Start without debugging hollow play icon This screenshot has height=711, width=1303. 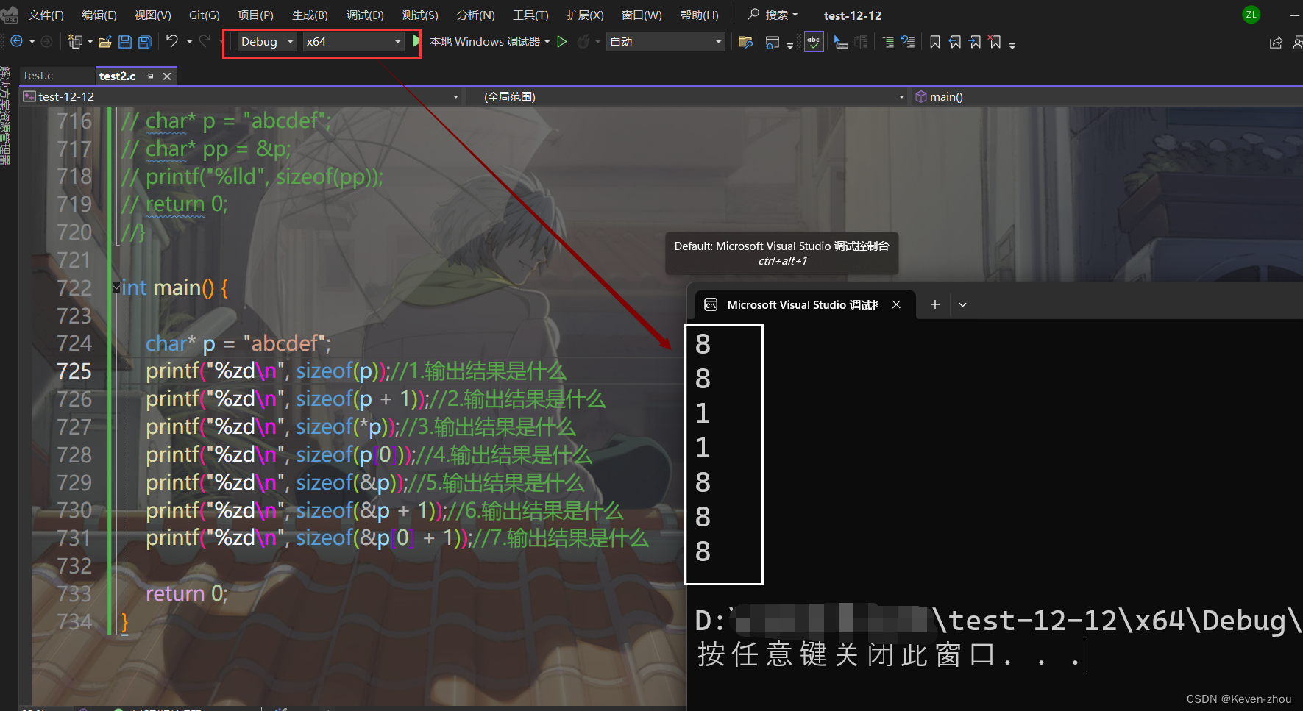click(x=562, y=42)
